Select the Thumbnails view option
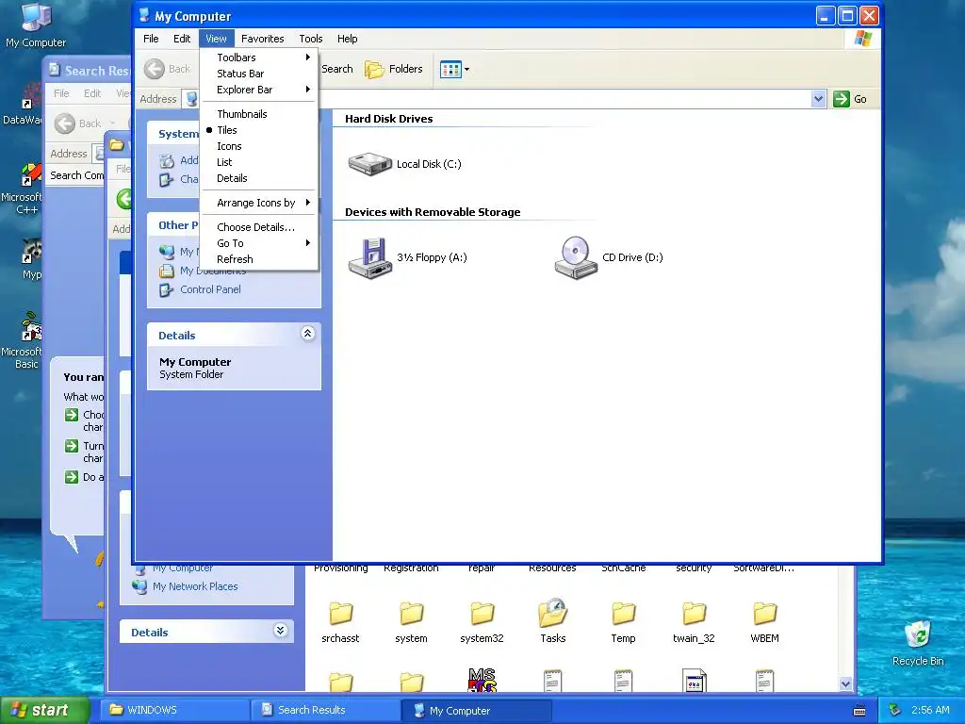Image resolution: width=965 pixels, height=724 pixels. coord(259,114)
